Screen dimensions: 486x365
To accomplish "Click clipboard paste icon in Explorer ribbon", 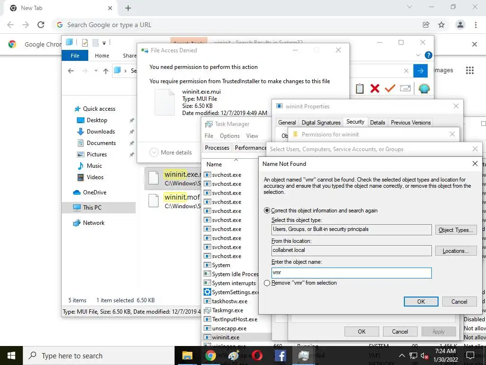I will coord(360,88).
